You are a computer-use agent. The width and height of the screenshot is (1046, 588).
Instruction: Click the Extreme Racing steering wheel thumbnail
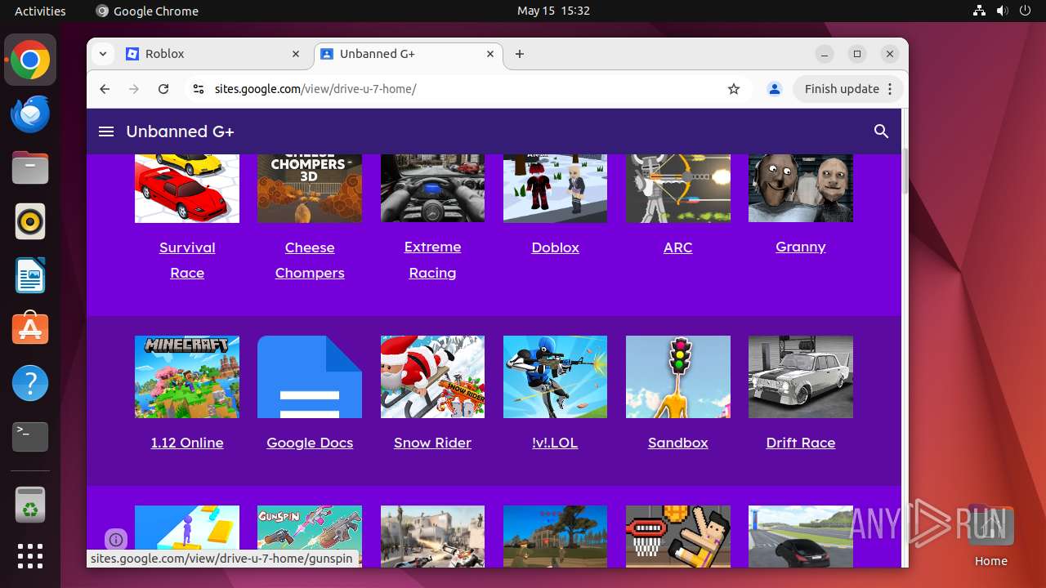(432, 188)
